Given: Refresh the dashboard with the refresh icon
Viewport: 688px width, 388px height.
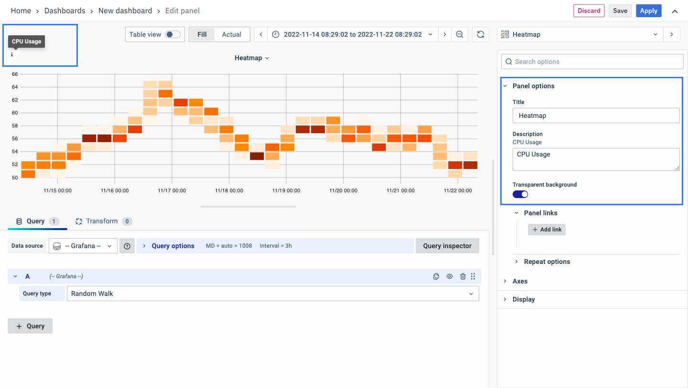Looking at the screenshot, I should click(481, 34).
